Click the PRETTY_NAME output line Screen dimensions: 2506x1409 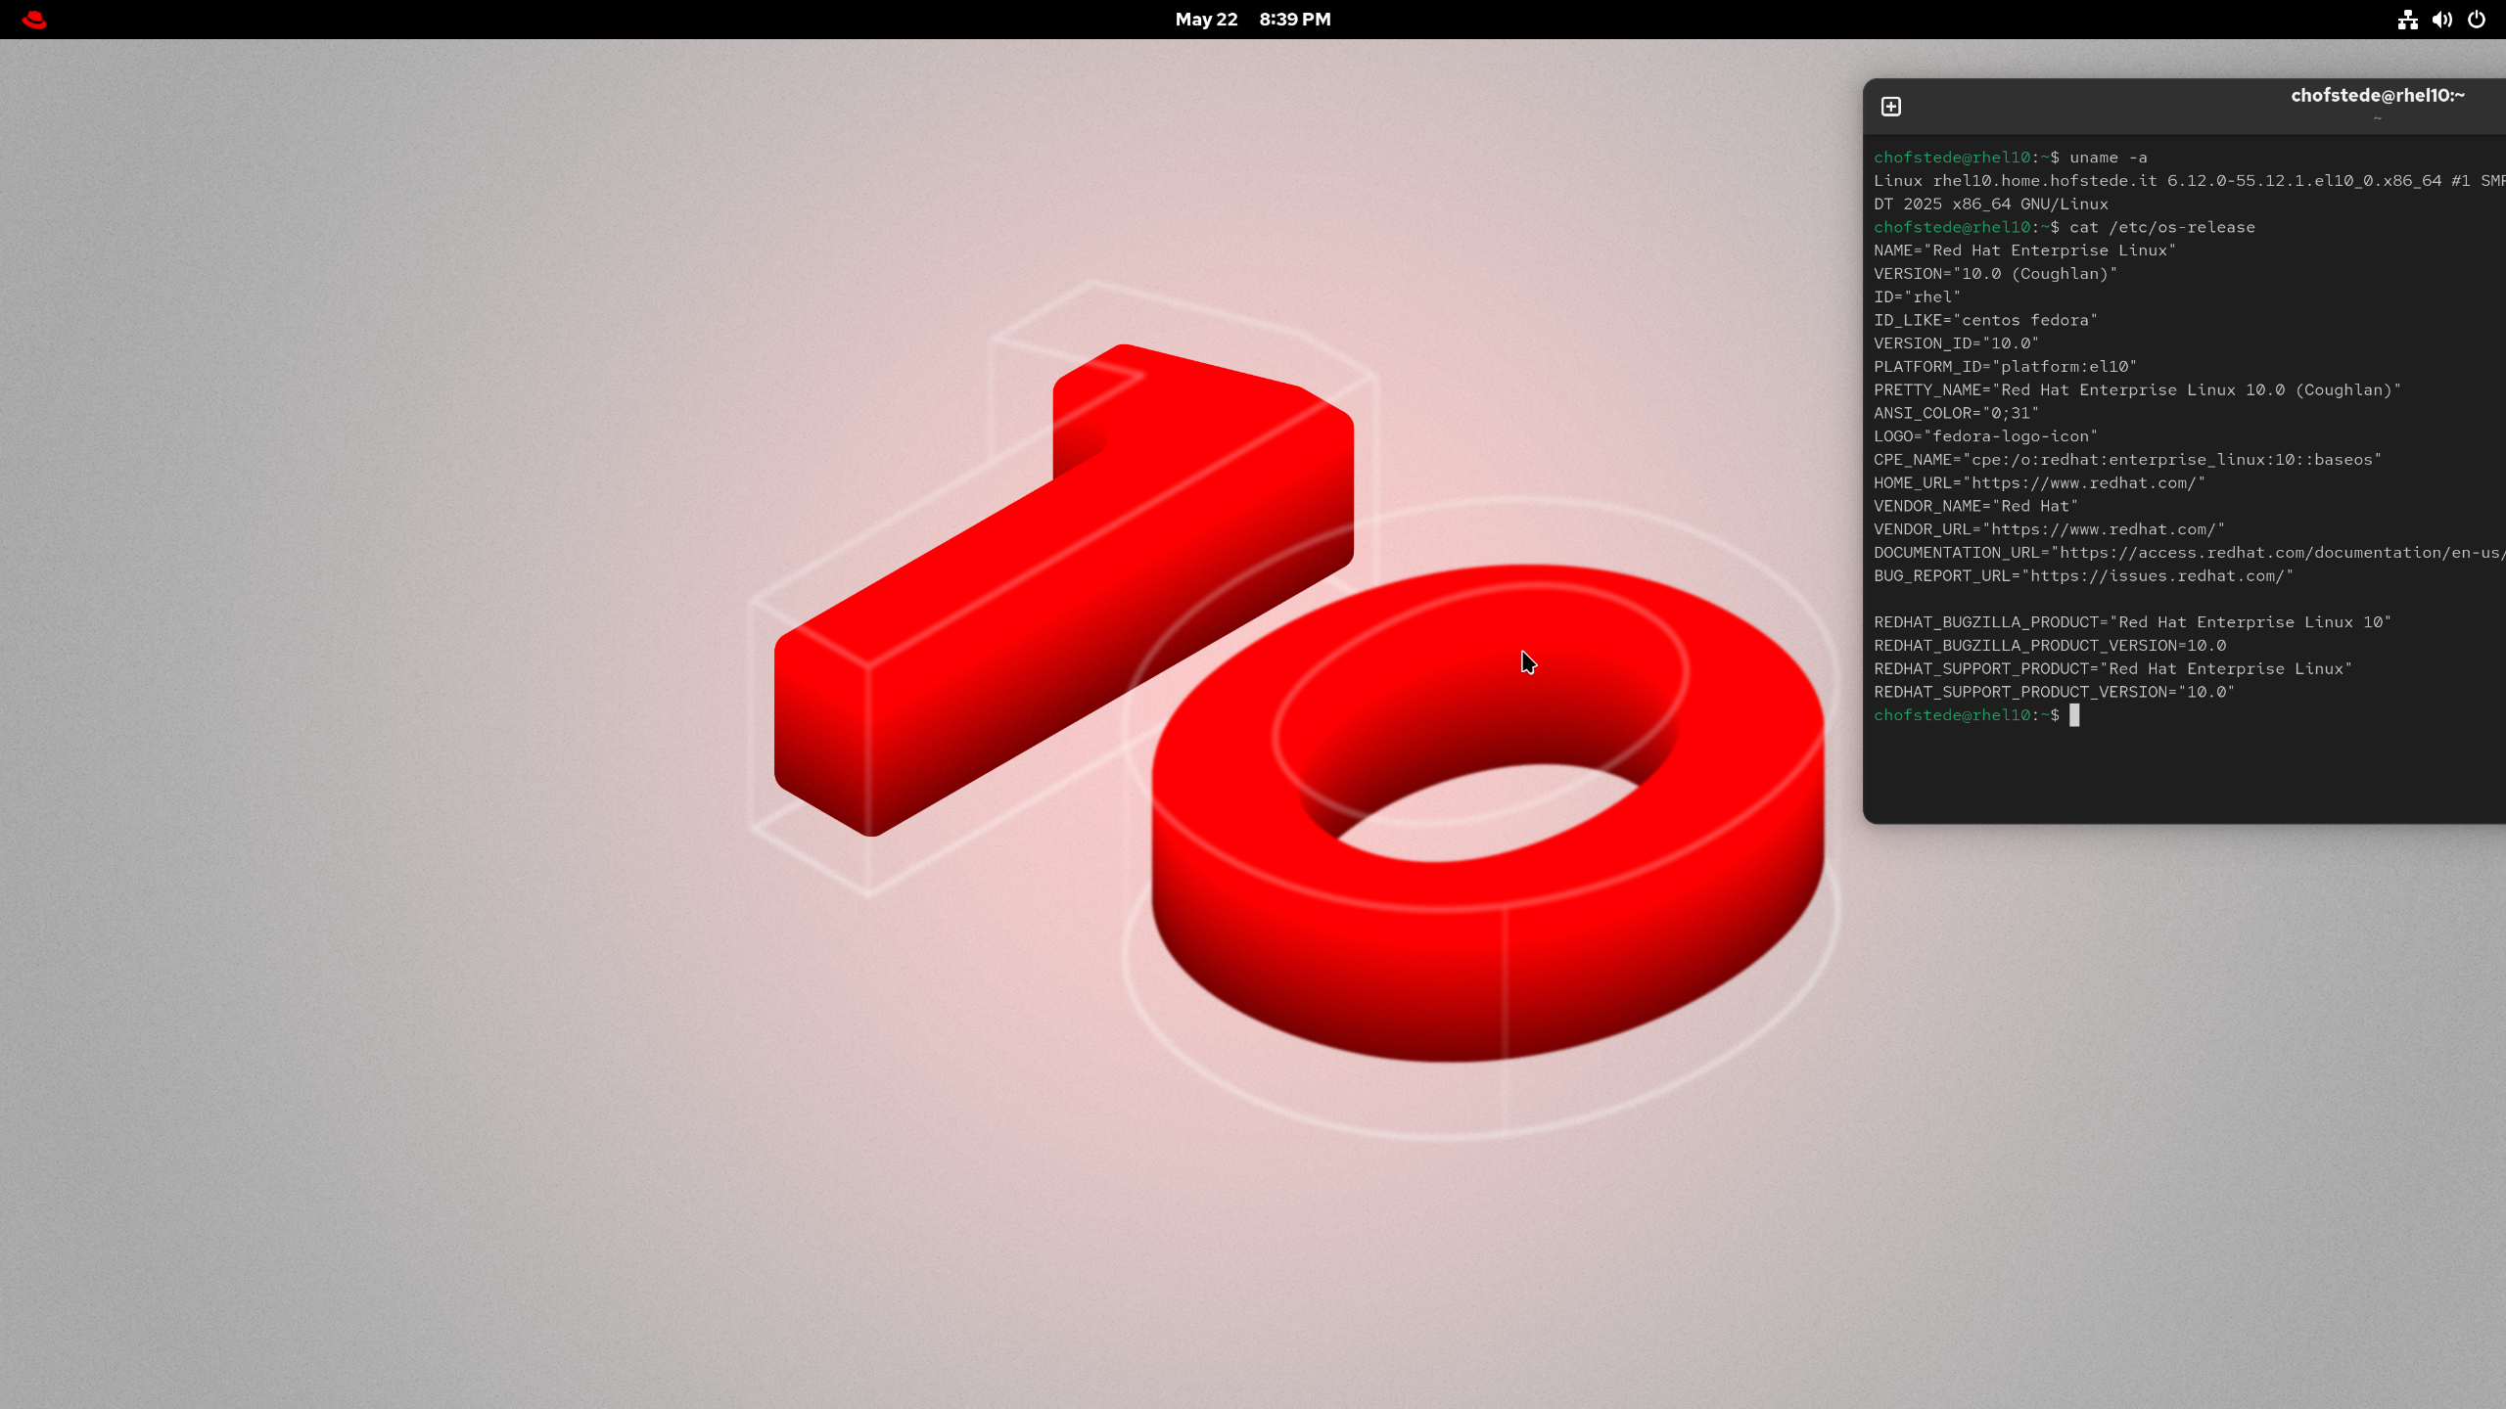tap(2137, 390)
